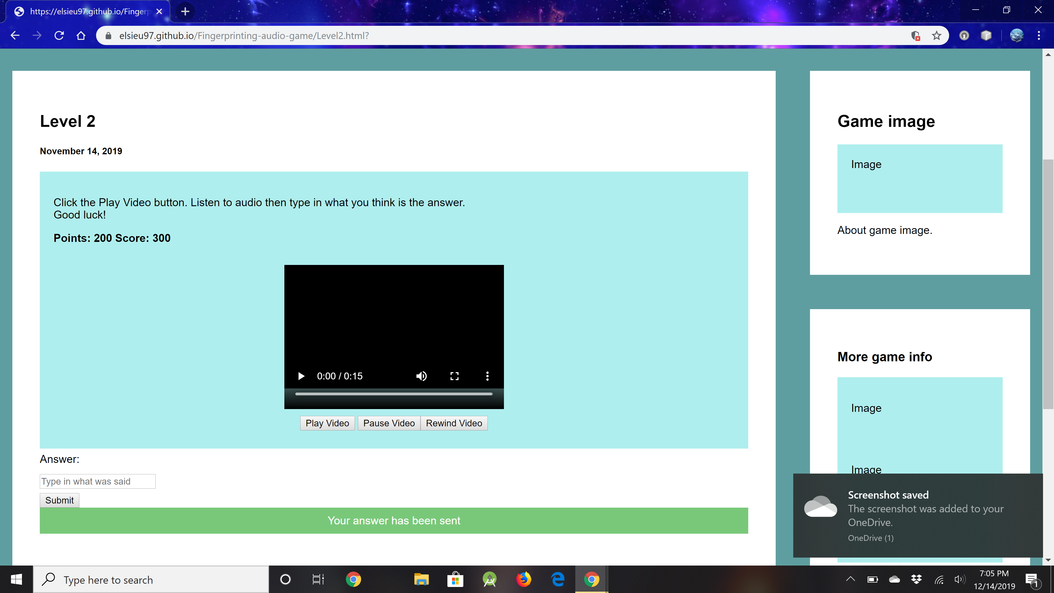Click the video progress bar
1054x593 pixels.
coord(394,394)
